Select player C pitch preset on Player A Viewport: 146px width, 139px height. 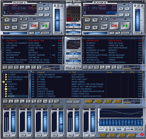click(x=61, y=5)
